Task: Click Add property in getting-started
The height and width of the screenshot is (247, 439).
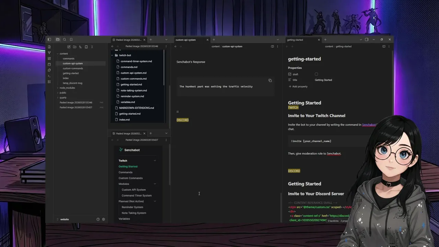Action: pyautogui.click(x=298, y=86)
